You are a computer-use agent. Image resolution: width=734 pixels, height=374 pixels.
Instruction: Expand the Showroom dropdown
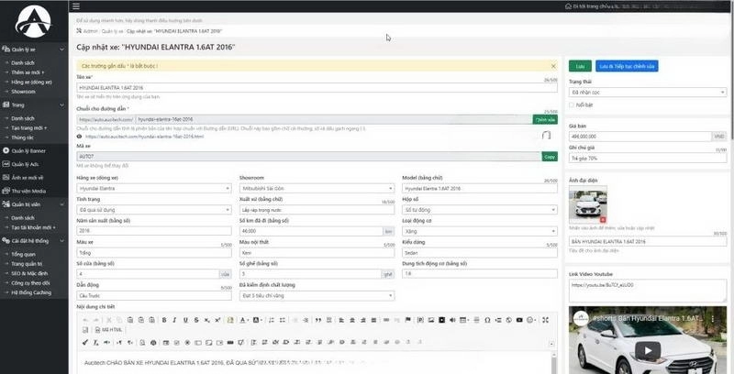[316, 188]
